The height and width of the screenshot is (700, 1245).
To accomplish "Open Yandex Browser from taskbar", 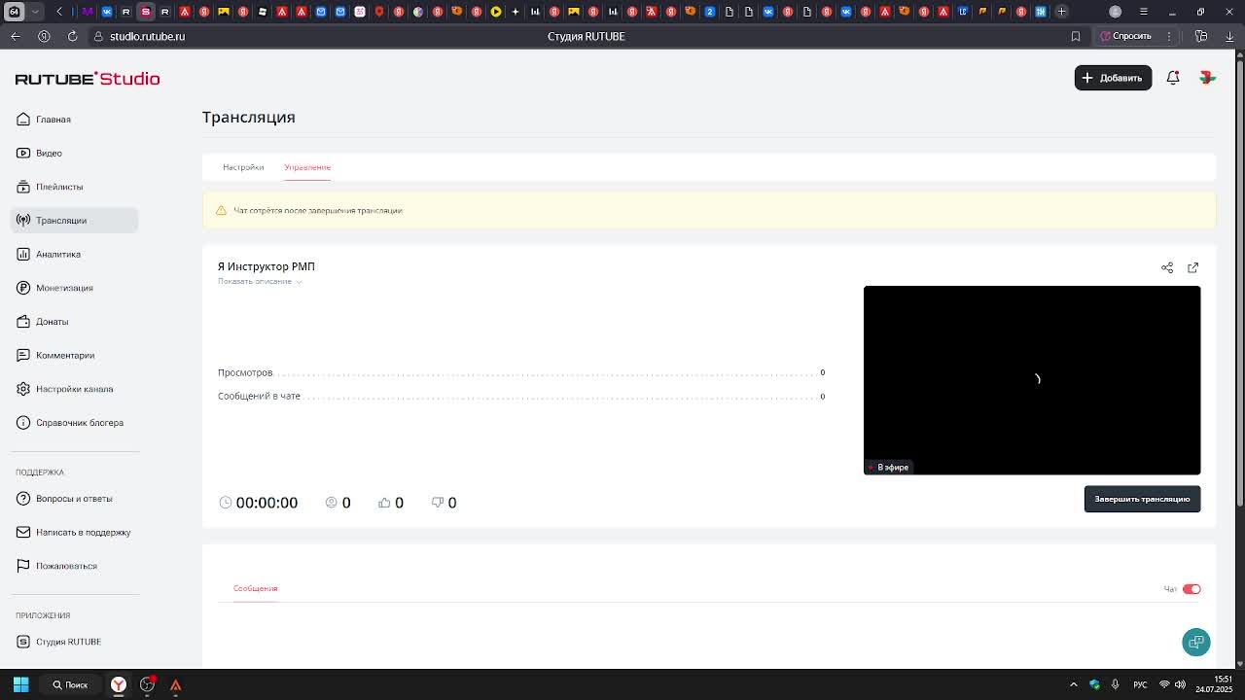I will 119,684.
